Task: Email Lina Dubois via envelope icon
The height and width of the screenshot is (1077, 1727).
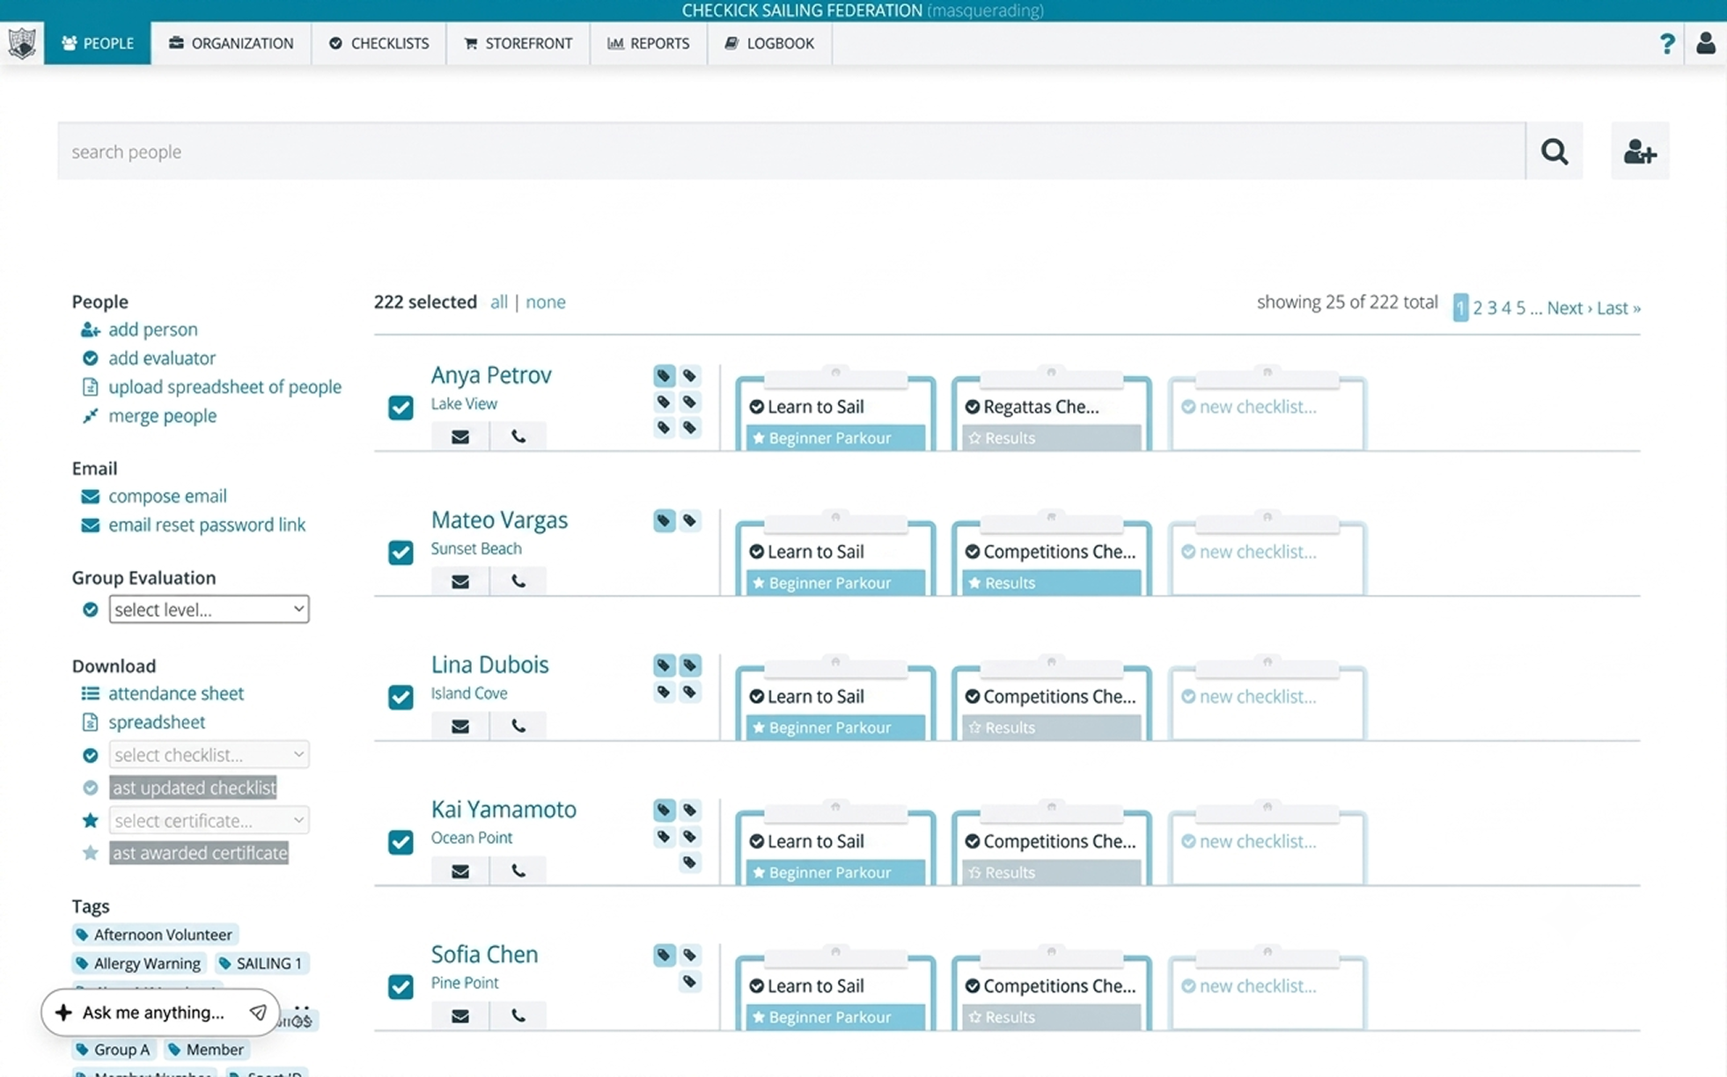Action: pos(459,726)
